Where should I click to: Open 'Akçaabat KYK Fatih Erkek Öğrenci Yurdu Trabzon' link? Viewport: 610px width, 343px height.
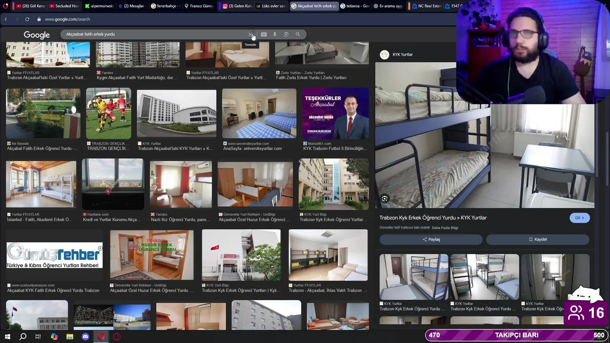coord(53,291)
